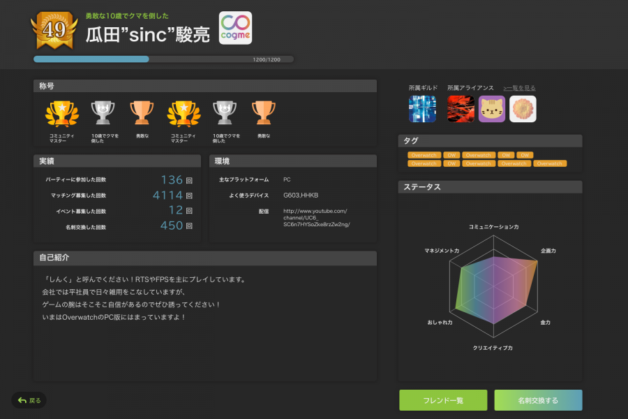The width and height of the screenshot is (628, 419).
Task: Click the 一覧を見る link
Action: click(519, 88)
